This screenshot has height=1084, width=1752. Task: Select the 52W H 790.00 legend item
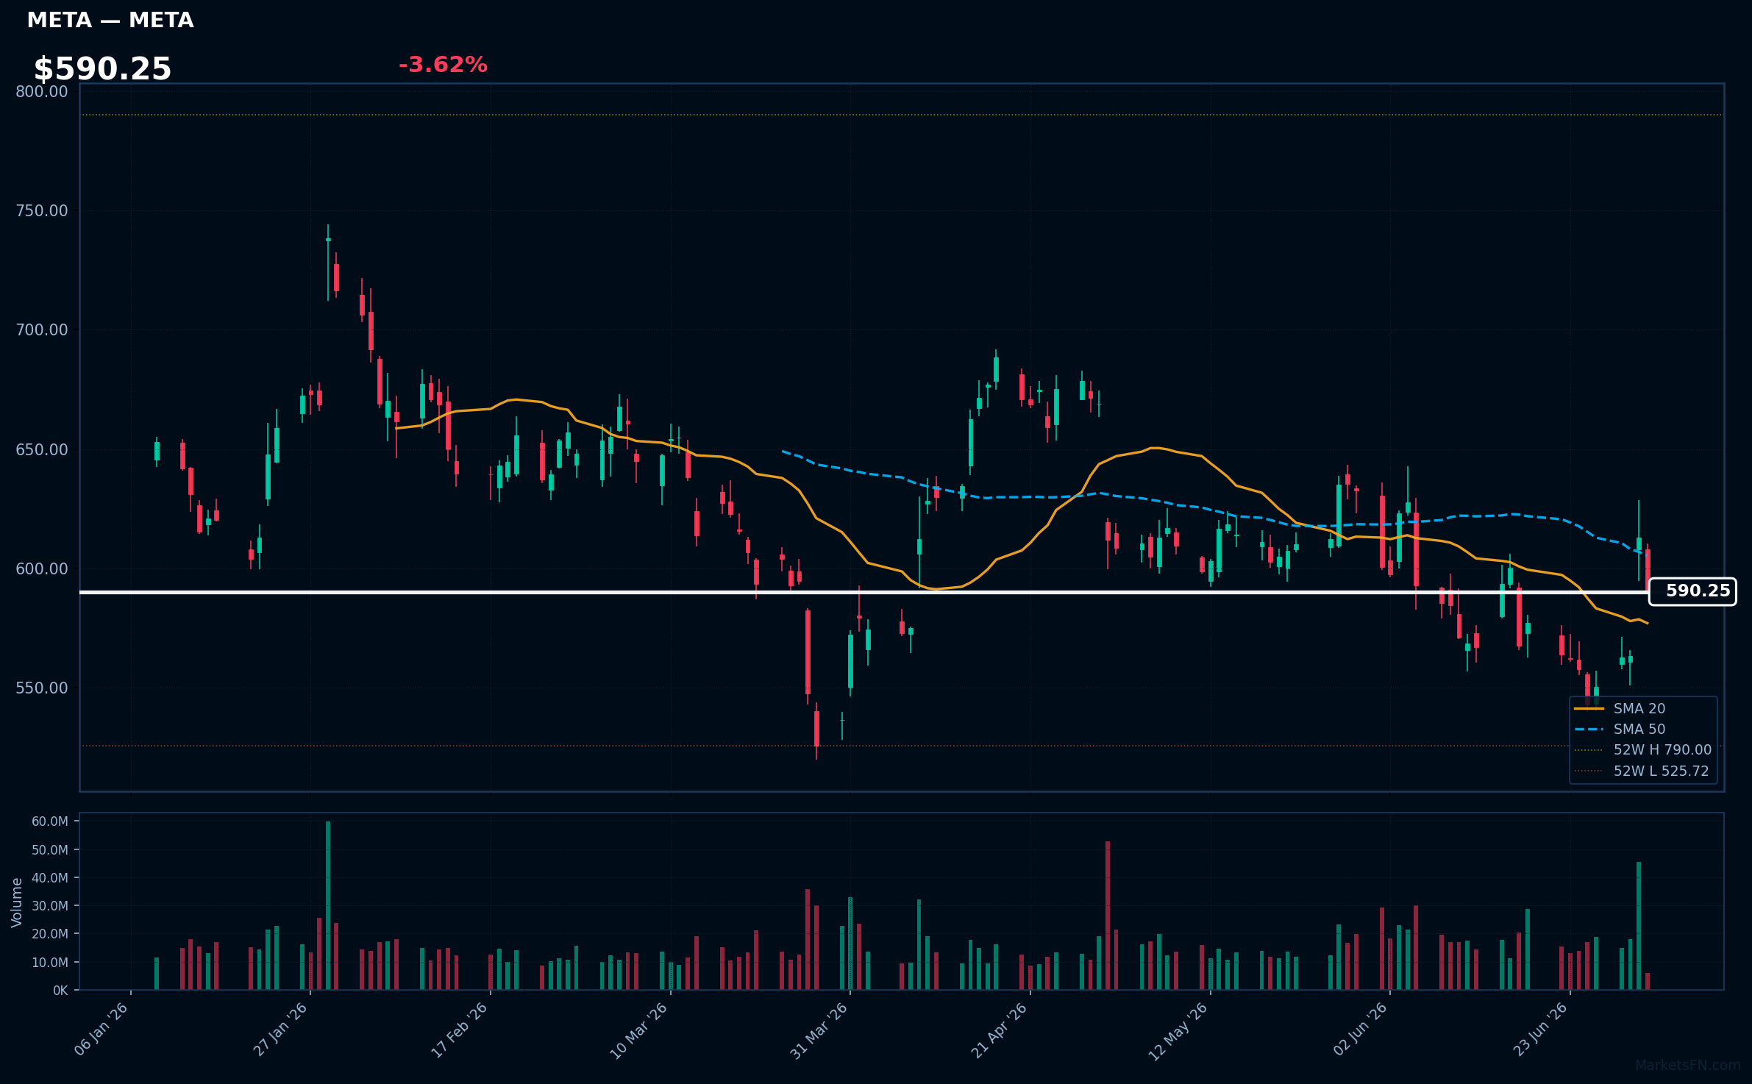[x=1642, y=749]
